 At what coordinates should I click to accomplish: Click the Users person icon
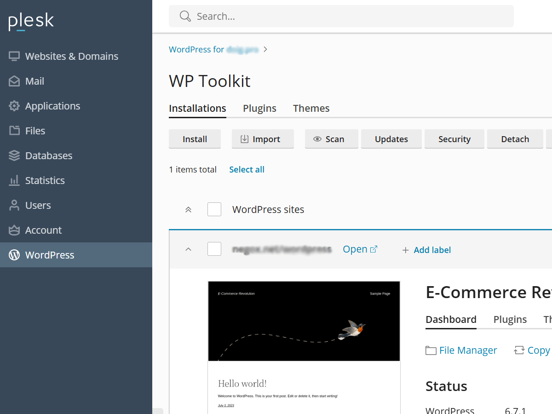click(14, 205)
